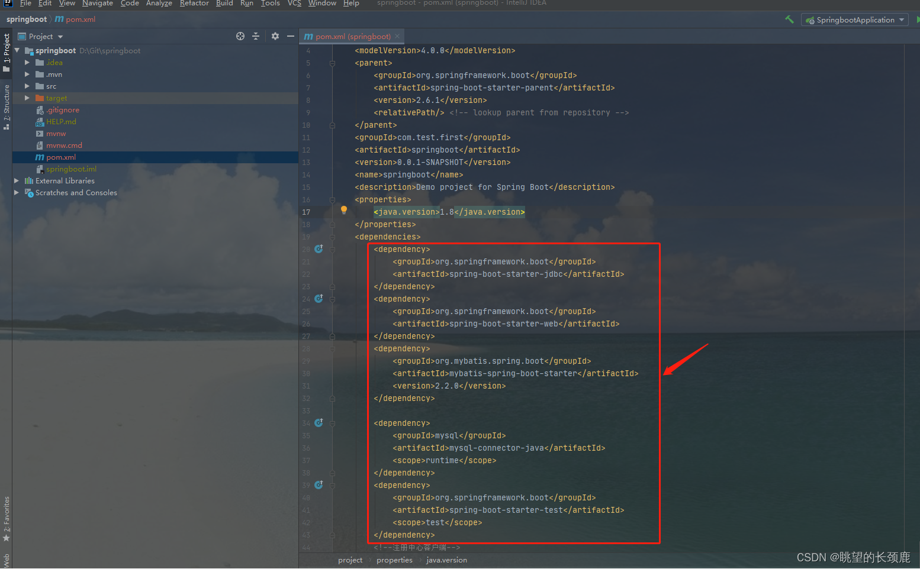Click the spring-boot-starter-jdbc artifactId line
This screenshot has height=569, width=920.
(509, 274)
